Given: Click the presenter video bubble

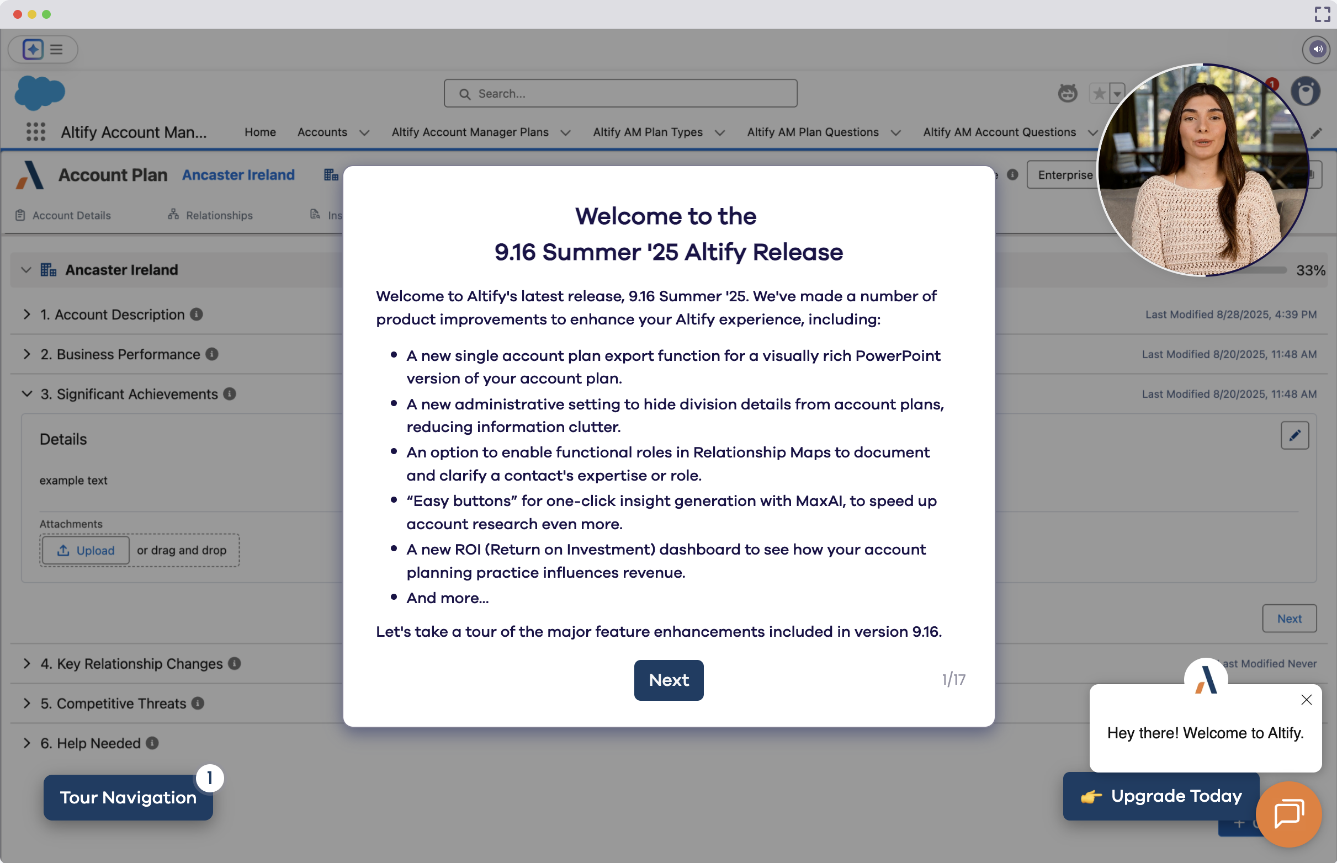Looking at the screenshot, I should click(x=1202, y=170).
